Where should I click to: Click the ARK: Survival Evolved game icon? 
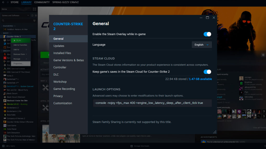pos(5,69)
